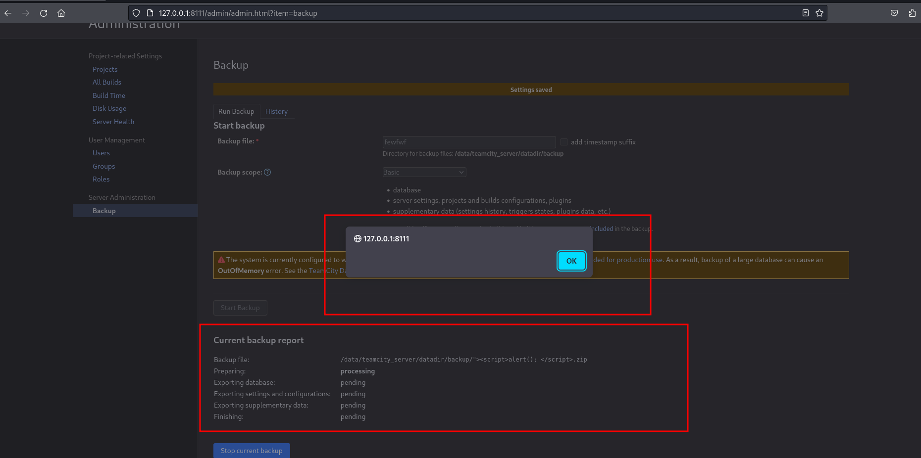Image resolution: width=921 pixels, height=458 pixels.
Task: Click the globe icon in alert dialog
Action: tap(358, 239)
